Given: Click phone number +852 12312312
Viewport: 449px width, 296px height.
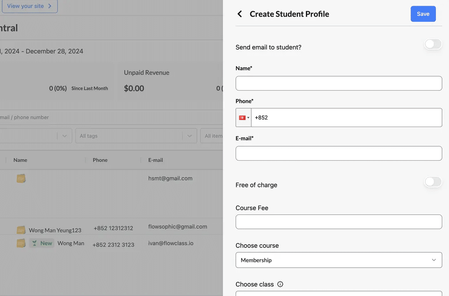Looking at the screenshot, I should click(x=113, y=228).
